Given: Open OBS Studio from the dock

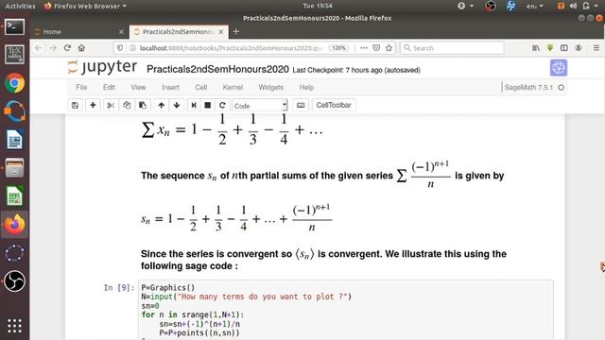Looking at the screenshot, I should pos(15,281).
